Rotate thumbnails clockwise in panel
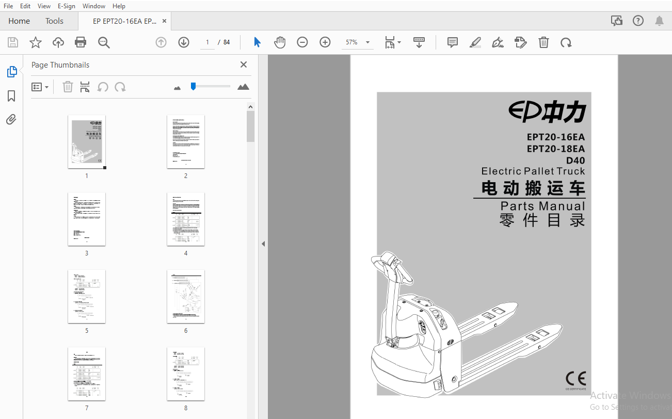The height and width of the screenshot is (419, 672). tap(120, 87)
